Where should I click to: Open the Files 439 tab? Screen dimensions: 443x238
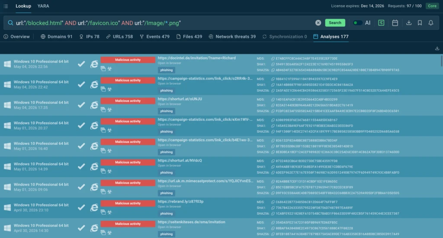189,37
